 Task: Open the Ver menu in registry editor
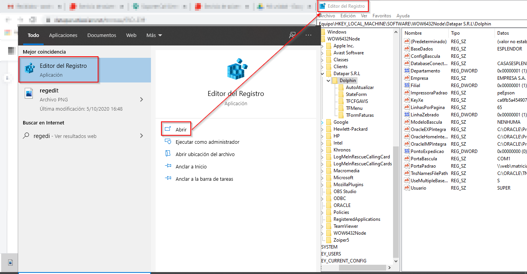364,16
